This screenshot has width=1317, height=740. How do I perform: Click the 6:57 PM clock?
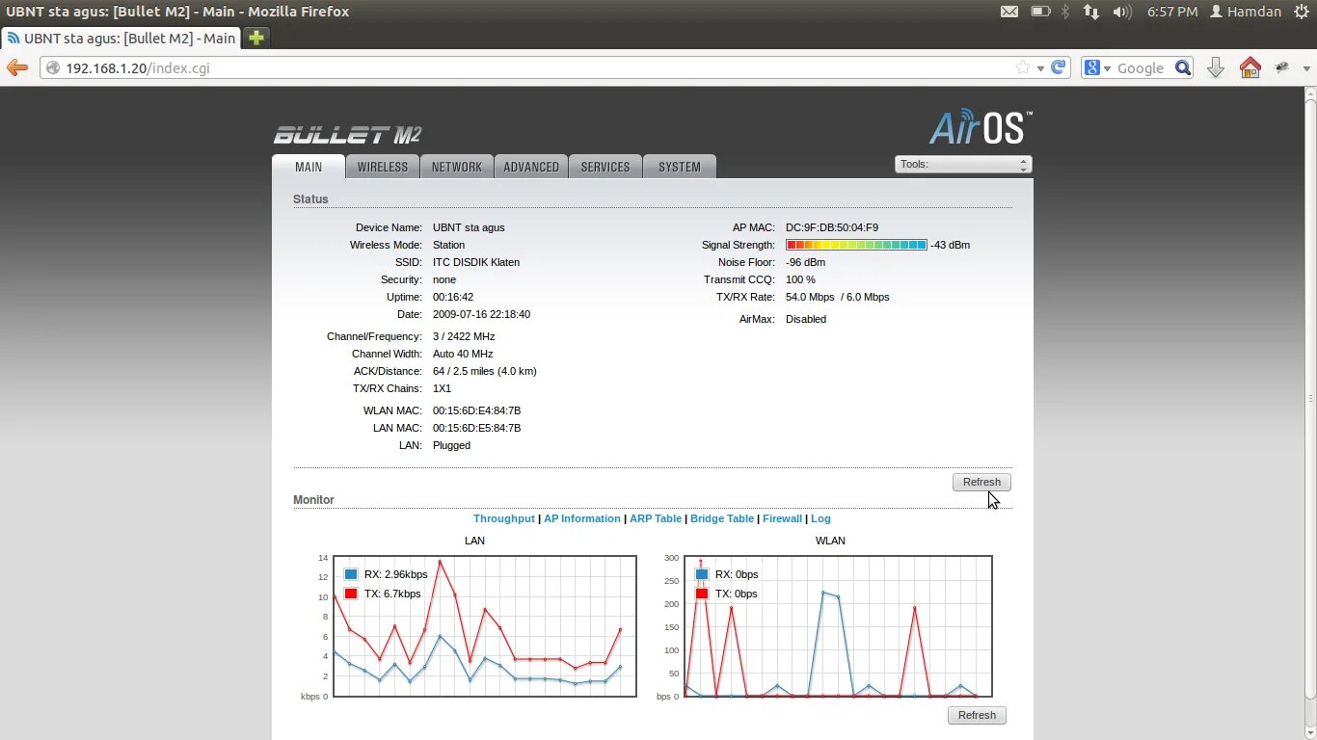click(1172, 12)
